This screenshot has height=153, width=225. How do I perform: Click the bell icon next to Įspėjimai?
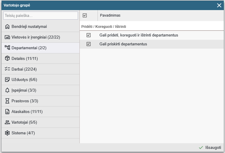[x=7, y=90]
